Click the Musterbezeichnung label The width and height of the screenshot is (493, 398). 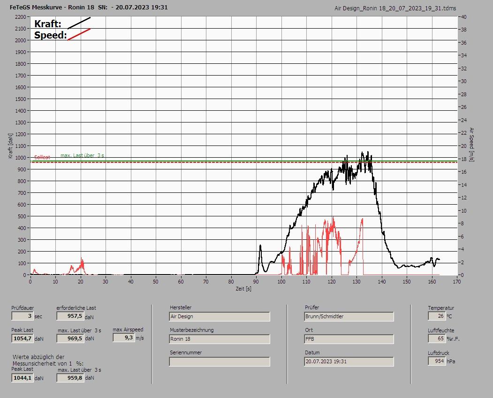(x=192, y=330)
